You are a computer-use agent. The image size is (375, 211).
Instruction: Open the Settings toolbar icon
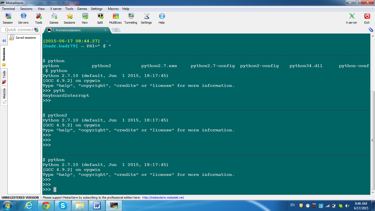[x=146, y=18]
